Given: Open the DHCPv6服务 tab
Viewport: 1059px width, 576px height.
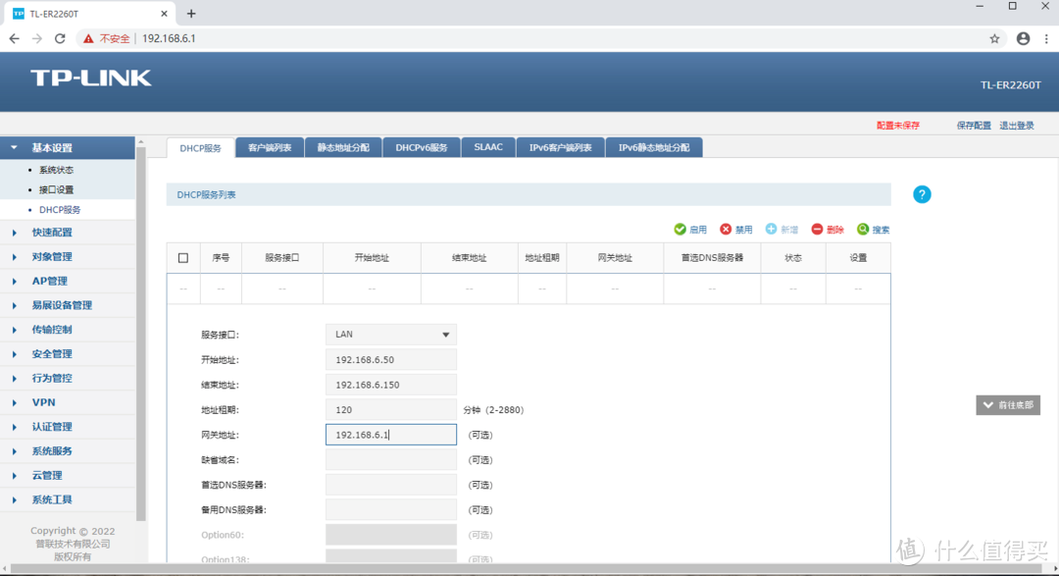Looking at the screenshot, I should [421, 147].
